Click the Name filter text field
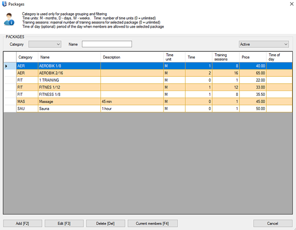The width and height of the screenshot is (296, 230). pos(107,44)
